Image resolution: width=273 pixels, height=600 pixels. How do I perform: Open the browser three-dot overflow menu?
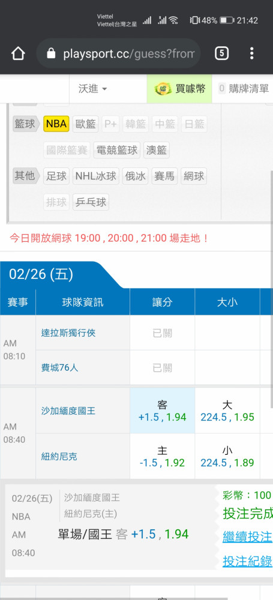tap(251, 53)
